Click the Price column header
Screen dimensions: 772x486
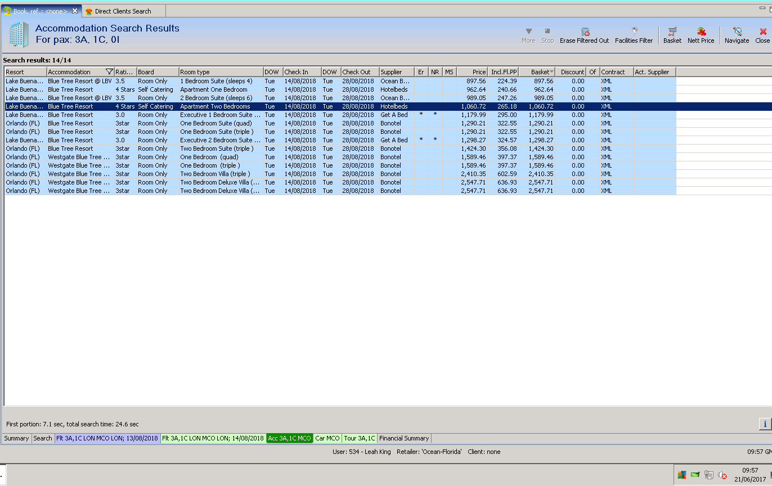[x=472, y=72]
